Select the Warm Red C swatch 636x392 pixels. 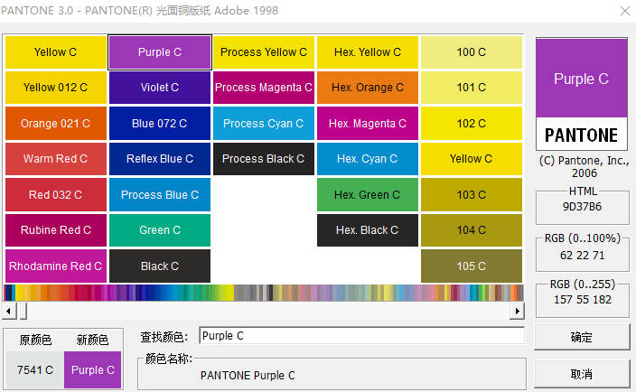56,159
